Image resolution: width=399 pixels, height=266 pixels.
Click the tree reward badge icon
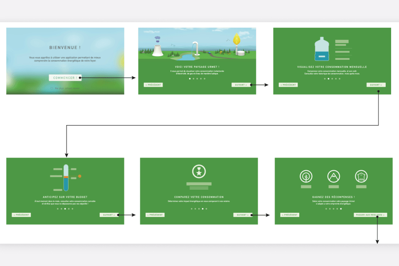(306, 177)
